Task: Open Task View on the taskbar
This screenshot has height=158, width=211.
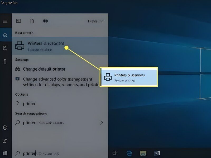Action: click(115, 153)
